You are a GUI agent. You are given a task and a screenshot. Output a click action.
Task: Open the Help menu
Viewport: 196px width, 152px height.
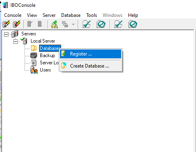133,15
